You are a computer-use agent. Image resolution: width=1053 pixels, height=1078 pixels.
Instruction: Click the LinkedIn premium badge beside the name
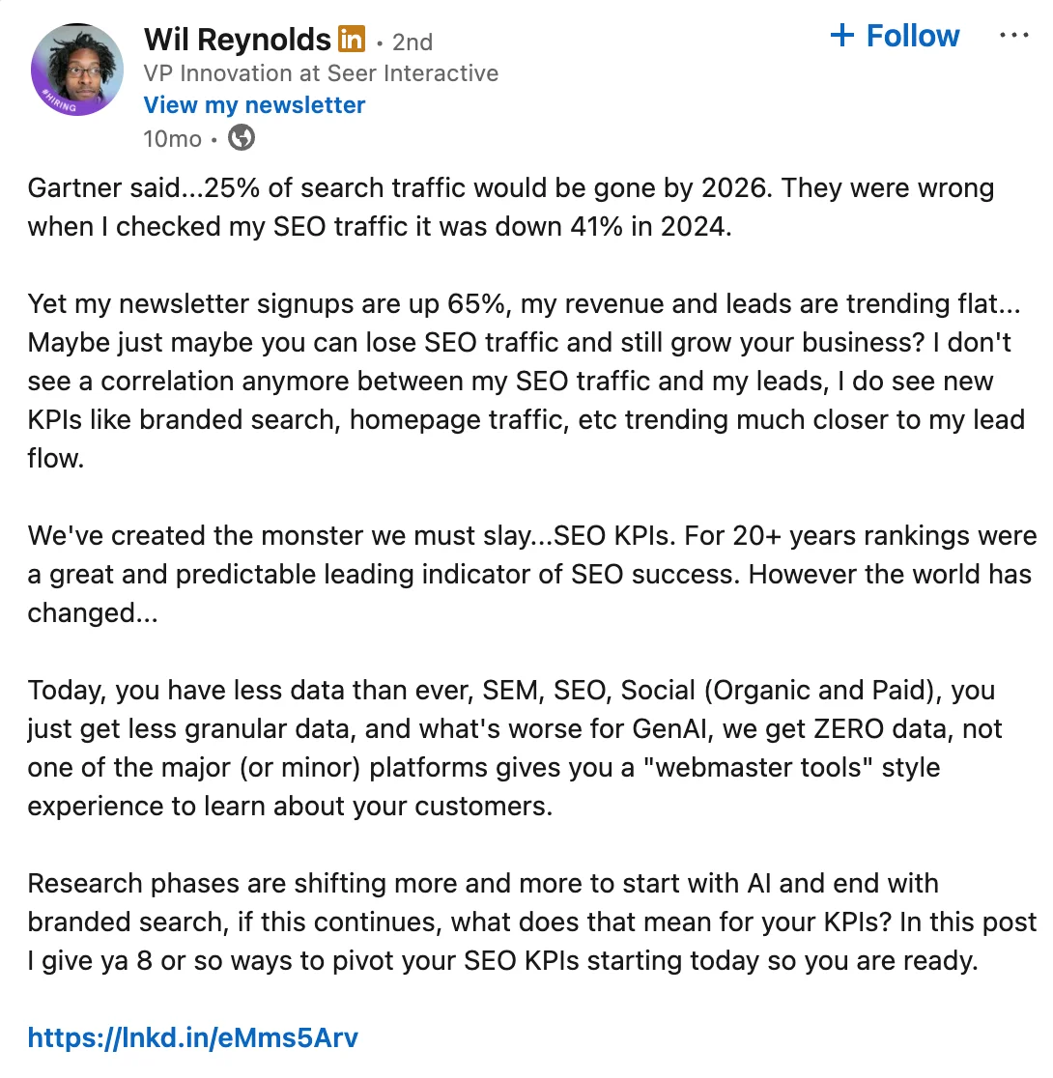coord(352,40)
